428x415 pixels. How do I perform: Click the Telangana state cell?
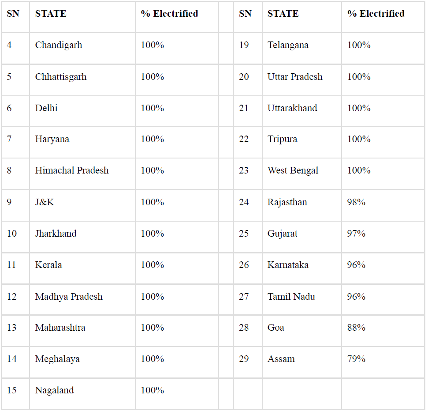(x=288, y=45)
